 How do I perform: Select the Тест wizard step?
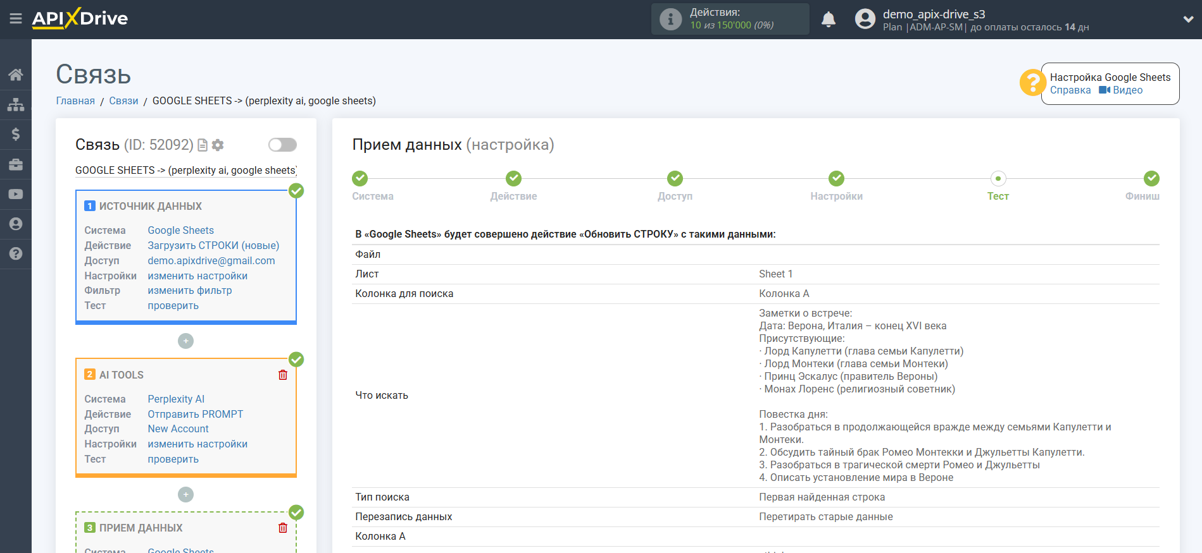pyautogui.click(x=998, y=179)
